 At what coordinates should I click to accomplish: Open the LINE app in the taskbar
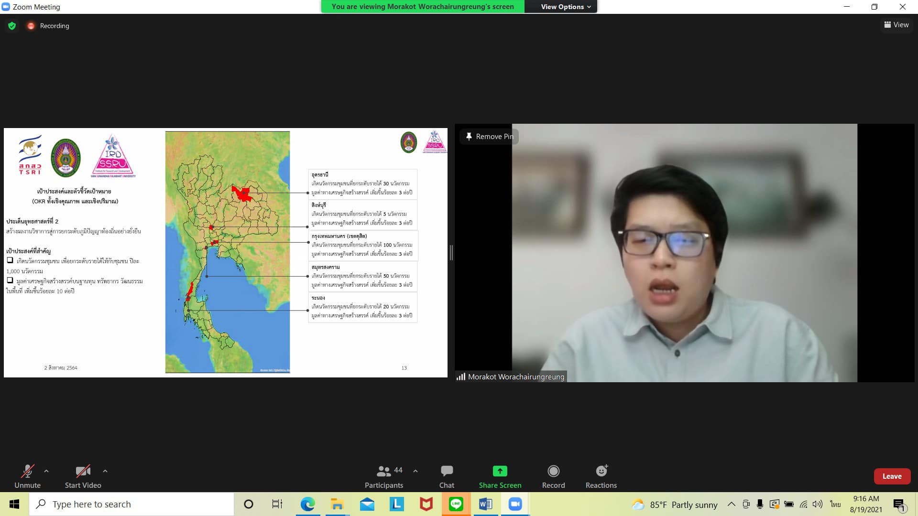pyautogui.click(x=456, y=504)
